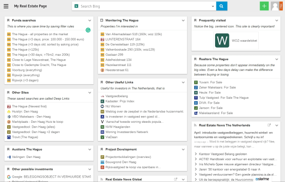
Task: Open the hamburger main menu
Action: pos(6,6)
